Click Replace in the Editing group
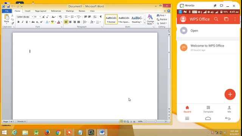This screenshot has width=242, height=136. [162, 19]
